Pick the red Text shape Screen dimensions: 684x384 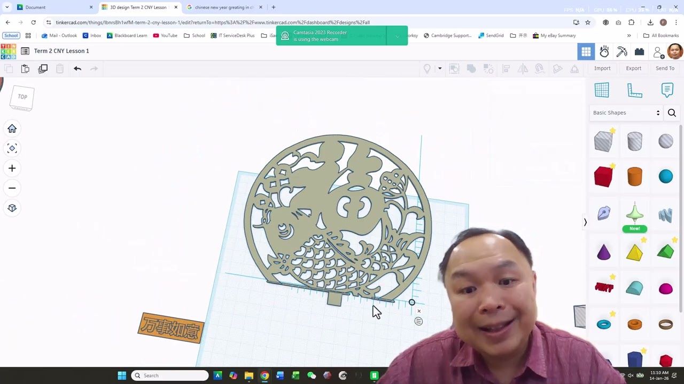(x=604, y=287)
